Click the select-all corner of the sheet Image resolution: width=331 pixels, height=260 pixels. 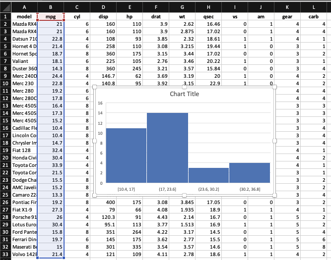click(x=5, y=6)
